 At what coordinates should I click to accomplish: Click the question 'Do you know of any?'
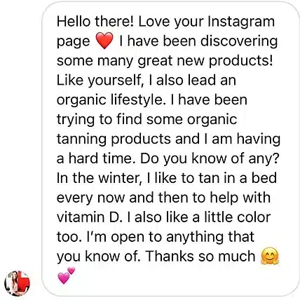tap(210, 158)
